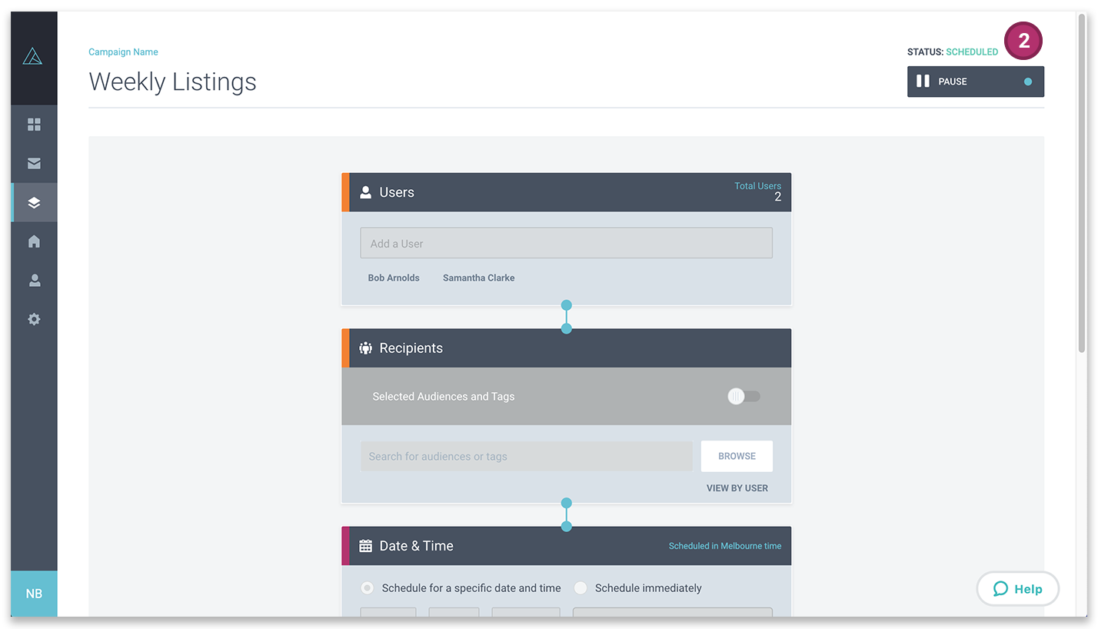The height and width of the screenshot is (629, 1098).
Task: Enable the Selected Audiences and Tags toggle
Action: [743, 395]
